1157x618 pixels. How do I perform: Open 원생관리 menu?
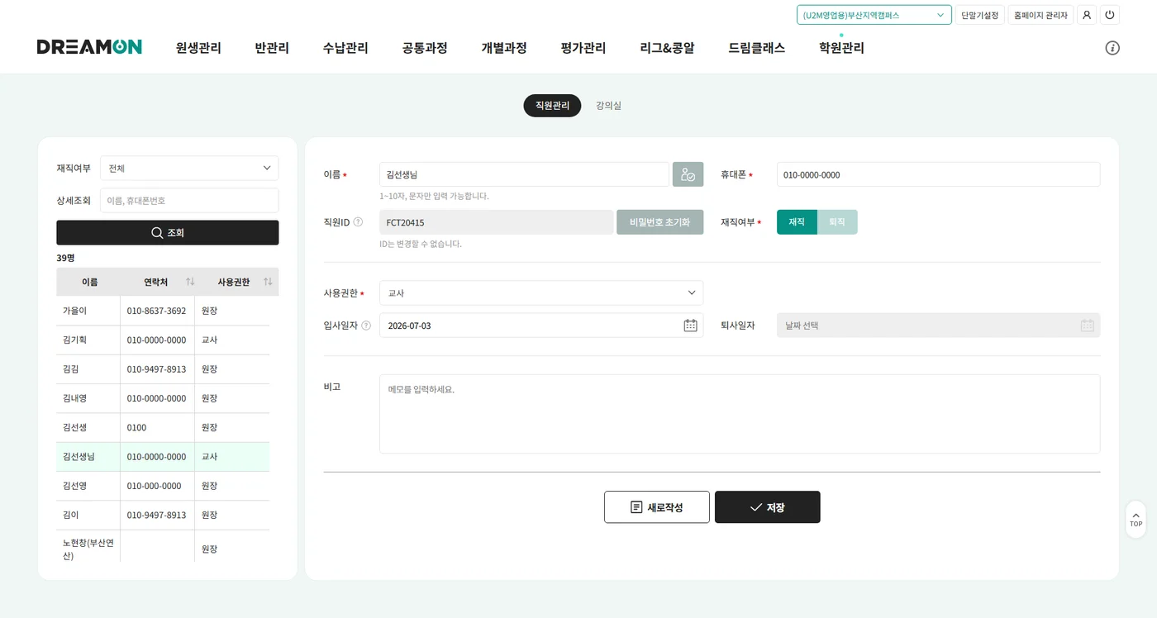tap(198, 48)
